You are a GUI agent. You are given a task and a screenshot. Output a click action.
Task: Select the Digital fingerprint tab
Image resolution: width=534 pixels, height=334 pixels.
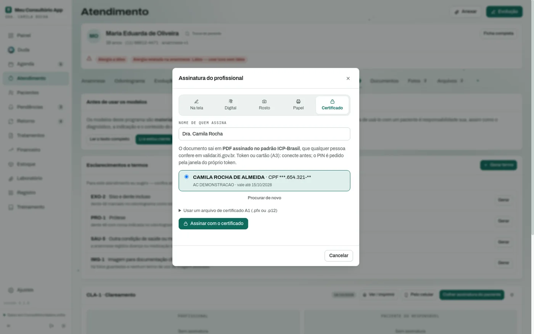(x=230, y=105)
